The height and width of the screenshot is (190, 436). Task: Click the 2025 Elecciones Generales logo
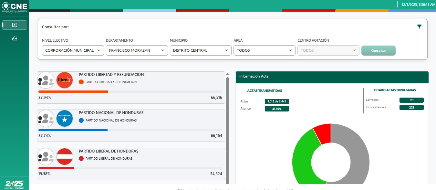15,184
